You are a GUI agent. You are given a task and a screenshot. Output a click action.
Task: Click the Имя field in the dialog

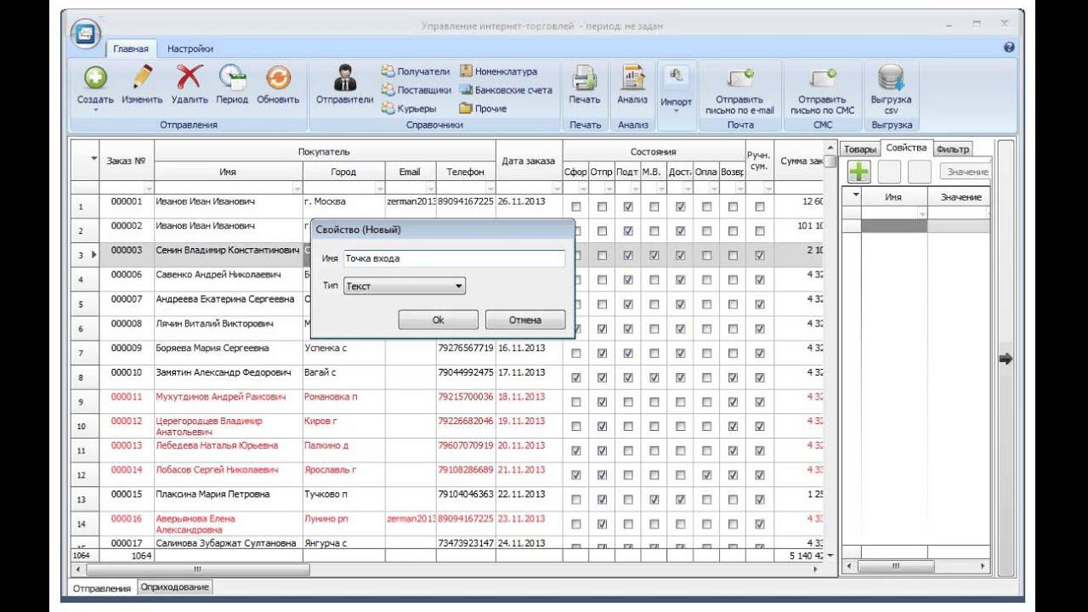tap(454, 258)
